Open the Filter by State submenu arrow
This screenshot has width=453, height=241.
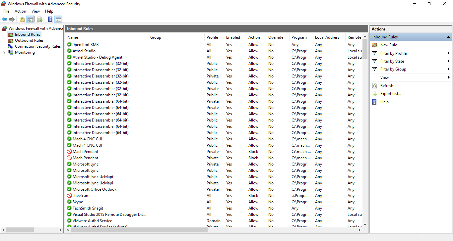449,61
